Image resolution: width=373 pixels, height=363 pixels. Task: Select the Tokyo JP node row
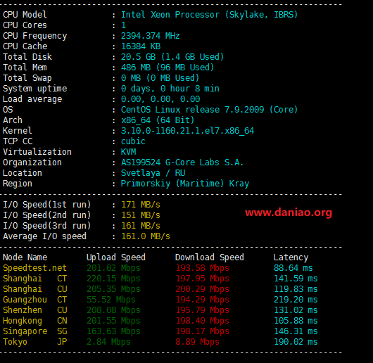pyautogui.click(x=160, y=342)
